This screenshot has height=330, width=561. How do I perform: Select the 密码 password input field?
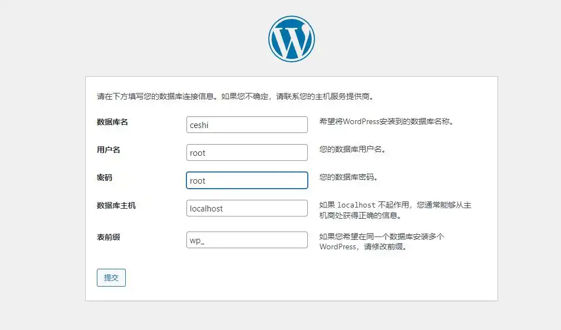tap(247, 180)
